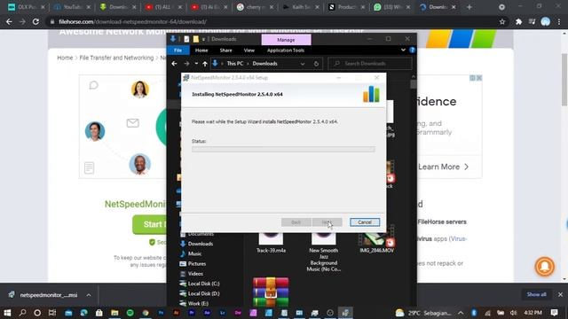Screen dimensions: 568x319
Task: Open recent locations dropdown in Explorer
Action: click(x=196, y=64)
